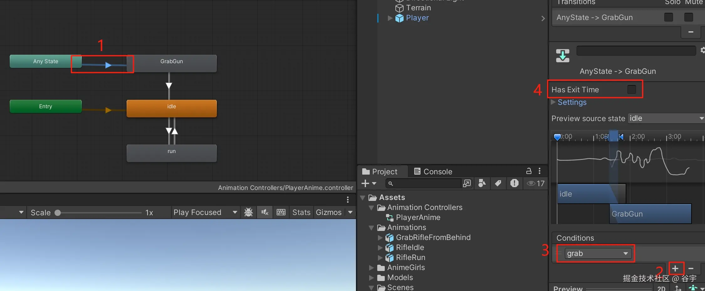Click the console error filter icon

(514, 183)
